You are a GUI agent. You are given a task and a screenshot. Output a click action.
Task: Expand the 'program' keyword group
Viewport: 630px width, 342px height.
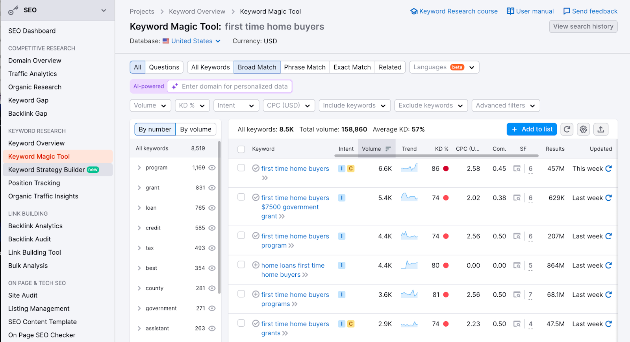(x=139, y=168)
